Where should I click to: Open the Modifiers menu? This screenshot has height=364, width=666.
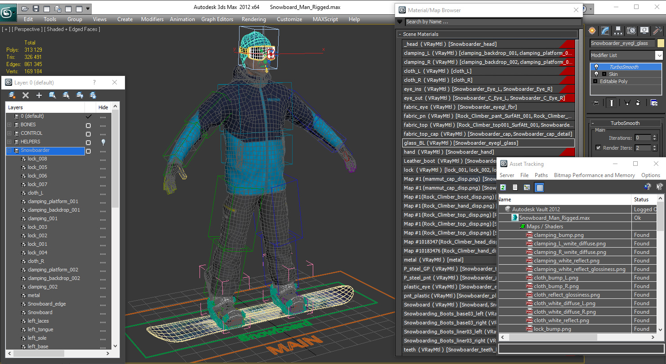(152, 19)
